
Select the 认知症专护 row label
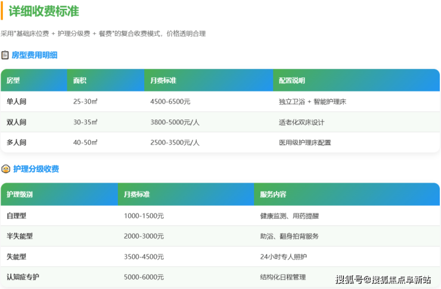click(23, 277)
